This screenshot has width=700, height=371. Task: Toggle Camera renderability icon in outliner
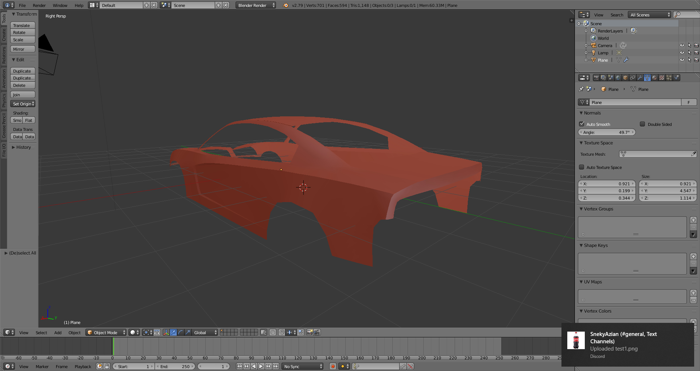[696, 45]
